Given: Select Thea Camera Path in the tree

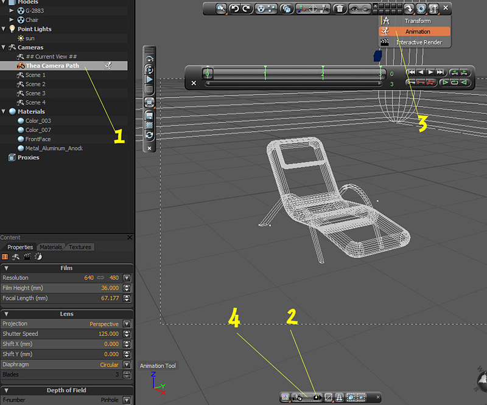Looking at the screenshot, I should [x=52, y=66].
